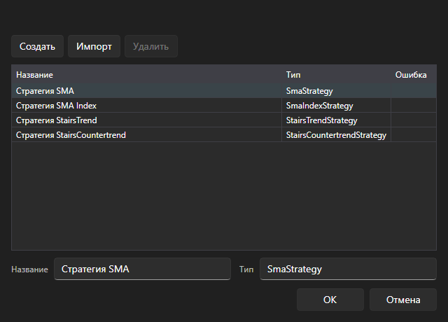448x322 pixels.
Task: Click the Ошибка cell of Стратегия StairsTrend
Action: (414, 120)
